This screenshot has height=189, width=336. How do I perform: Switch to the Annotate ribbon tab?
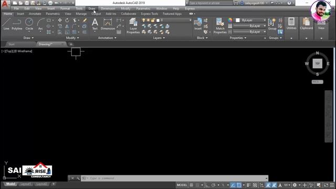click(35, 14)
